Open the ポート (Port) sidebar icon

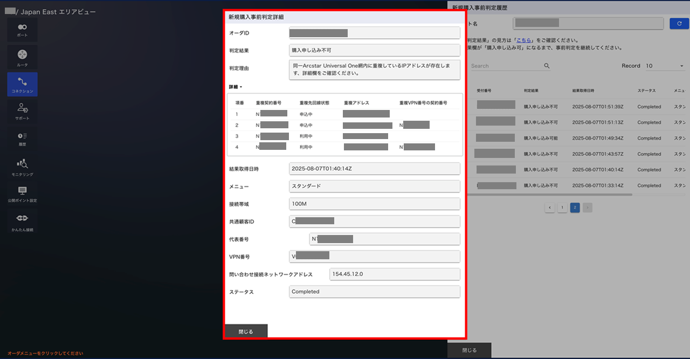[22, 30]
